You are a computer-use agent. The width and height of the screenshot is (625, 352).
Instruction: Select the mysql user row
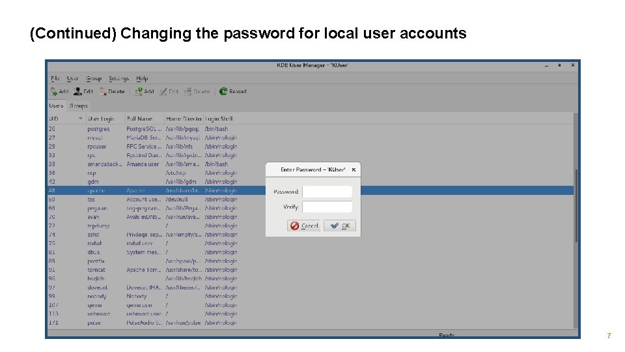click(311, 138)
